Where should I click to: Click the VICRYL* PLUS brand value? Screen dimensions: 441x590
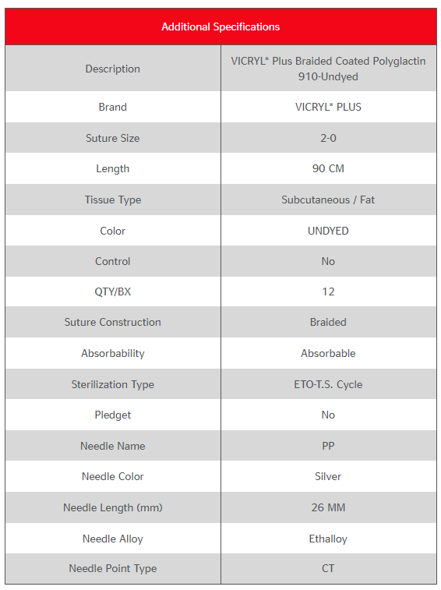(x=328, y=107)
